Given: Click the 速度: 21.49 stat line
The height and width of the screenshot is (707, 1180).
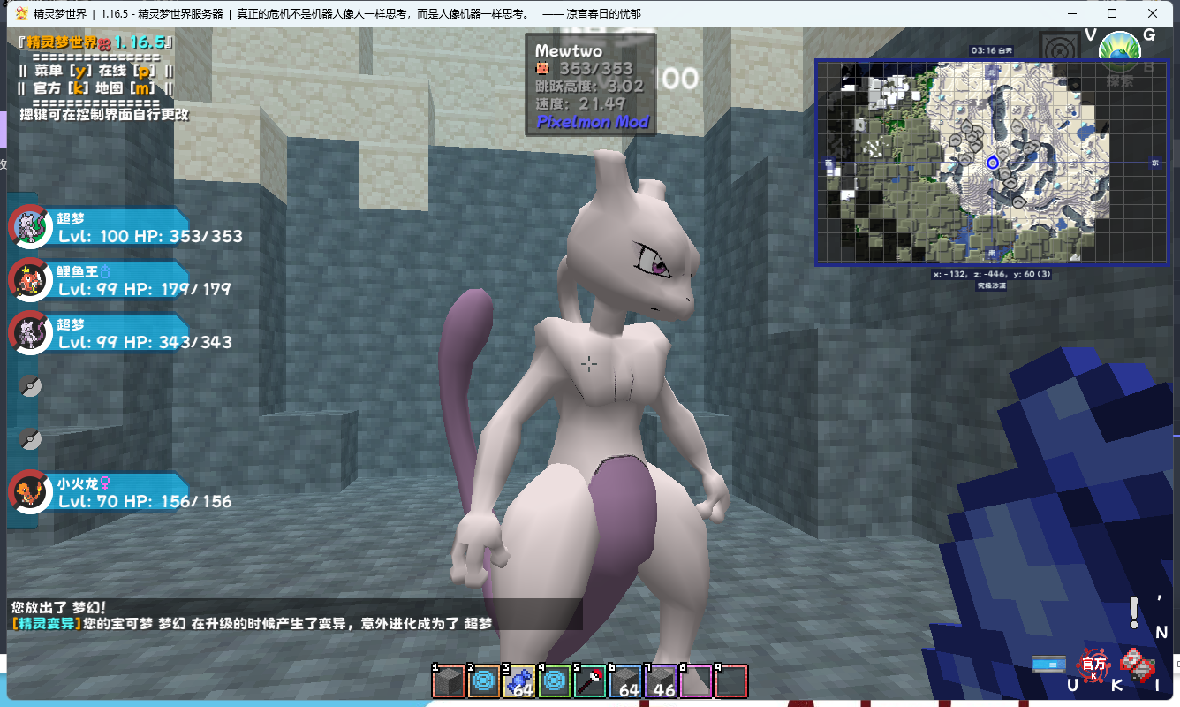Looking at the screenshot, I should click(580, 103).
